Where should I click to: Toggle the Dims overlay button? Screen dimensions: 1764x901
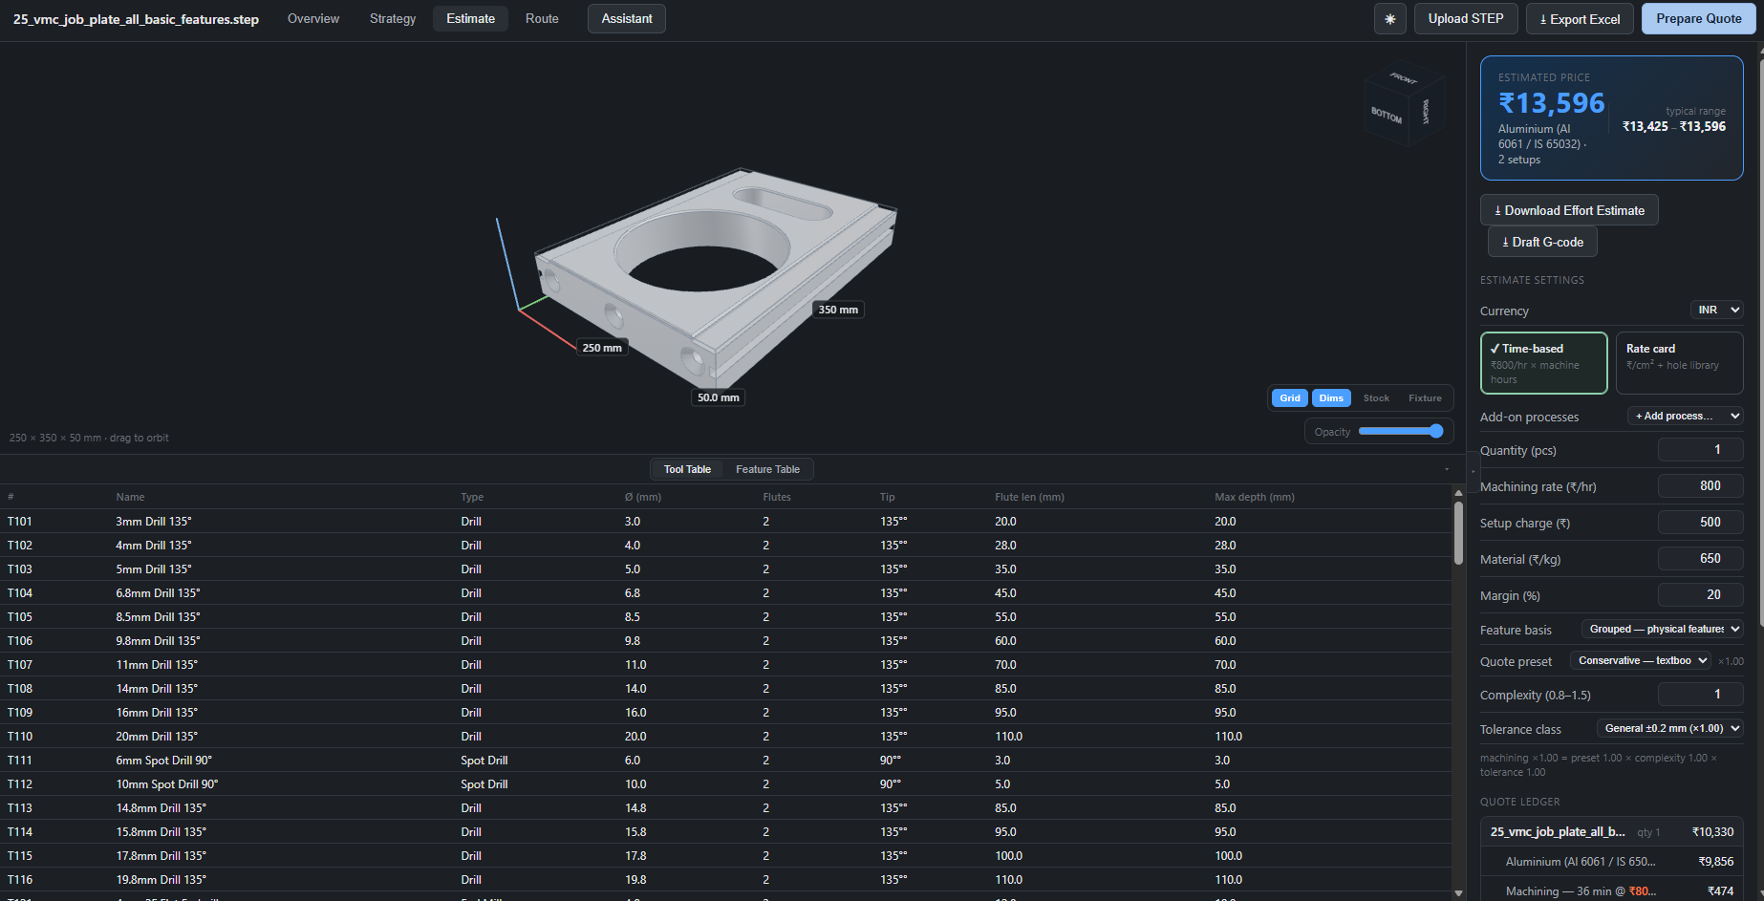click(x=1331, y=398)
